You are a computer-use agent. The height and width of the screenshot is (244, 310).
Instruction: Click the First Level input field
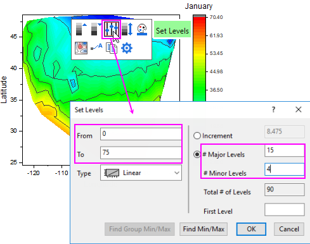[x=285, y=209]
